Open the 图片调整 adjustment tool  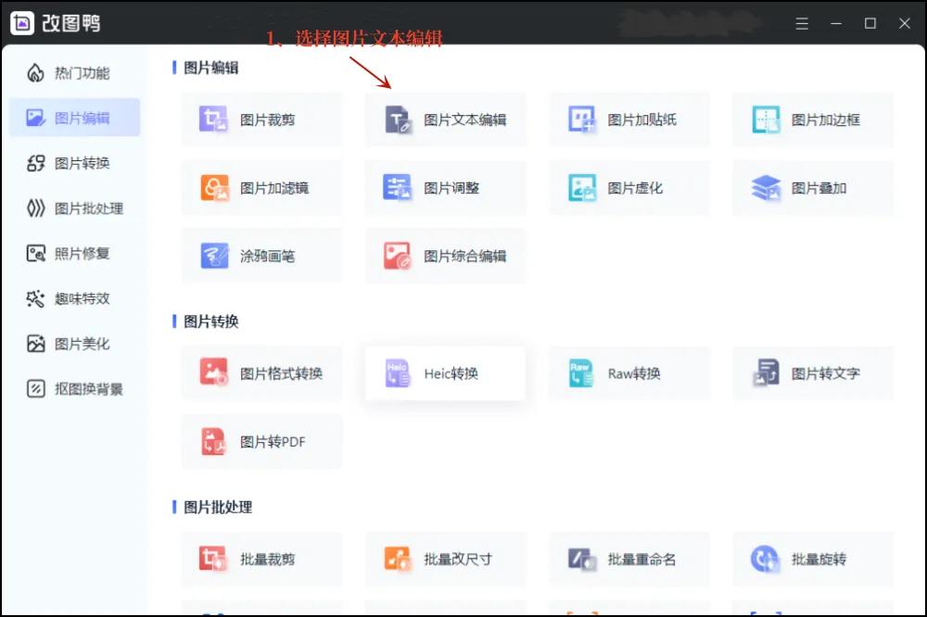coord(445,187)
